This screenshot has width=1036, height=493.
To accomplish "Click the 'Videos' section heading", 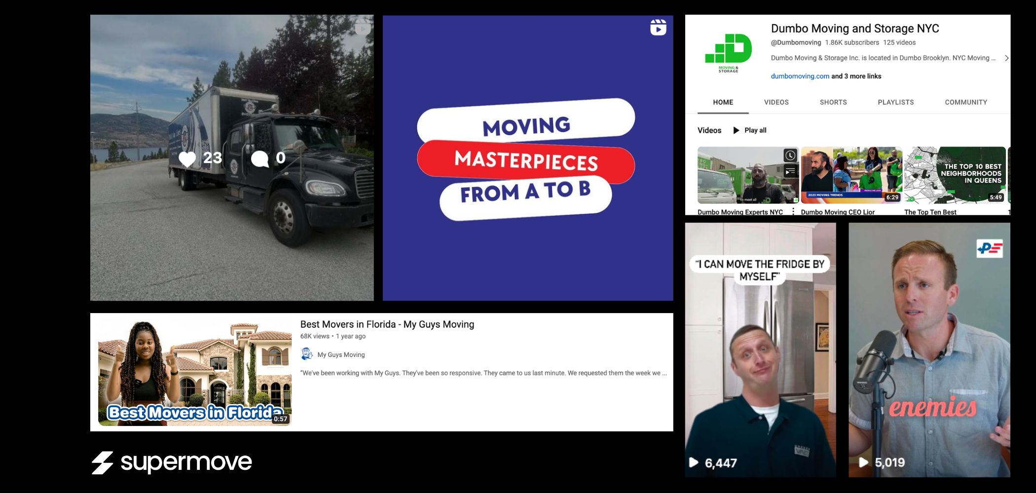I will click(709, 130).
